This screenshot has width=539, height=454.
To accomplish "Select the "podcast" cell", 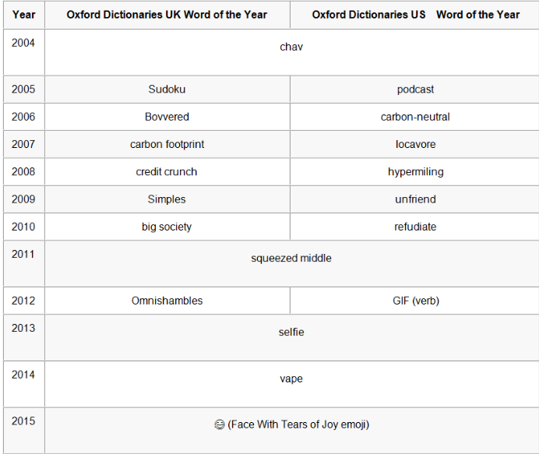I will 415,90.
